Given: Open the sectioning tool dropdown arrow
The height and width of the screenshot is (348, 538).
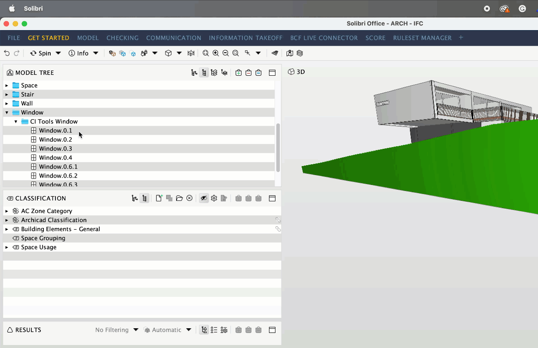Looking at the screenshot, I should pyautogui.click(x=258, y=53).
